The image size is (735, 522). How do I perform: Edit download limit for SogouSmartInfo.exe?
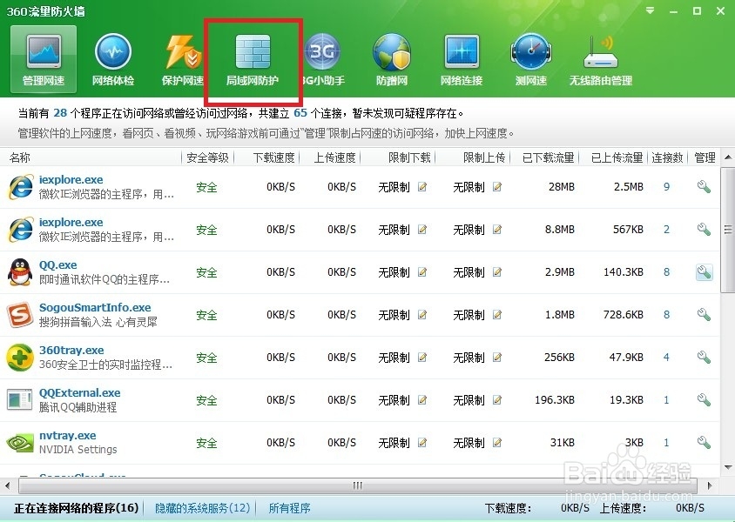click(x=422, y=315)
